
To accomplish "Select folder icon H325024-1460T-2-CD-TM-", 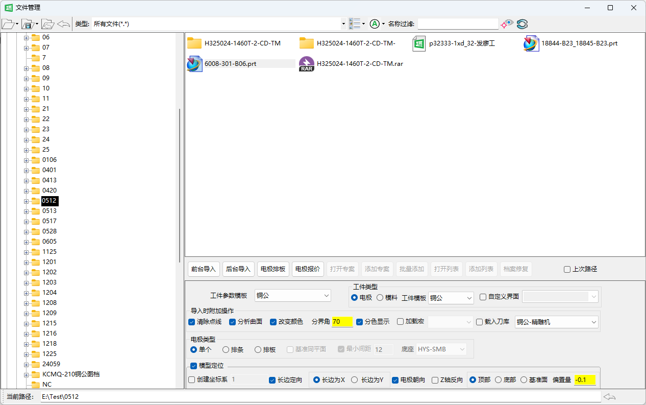I will pos(306,43).
